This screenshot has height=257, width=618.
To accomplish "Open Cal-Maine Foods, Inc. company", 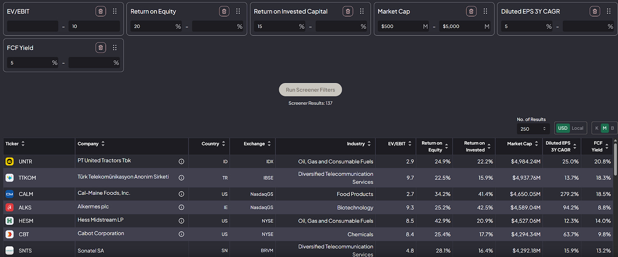I will coord(104,193).
